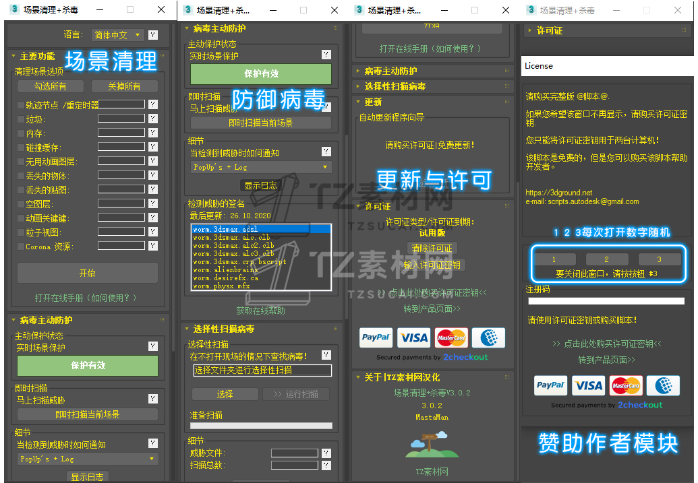
Task: Check the 内存 option
Action: 20,133
